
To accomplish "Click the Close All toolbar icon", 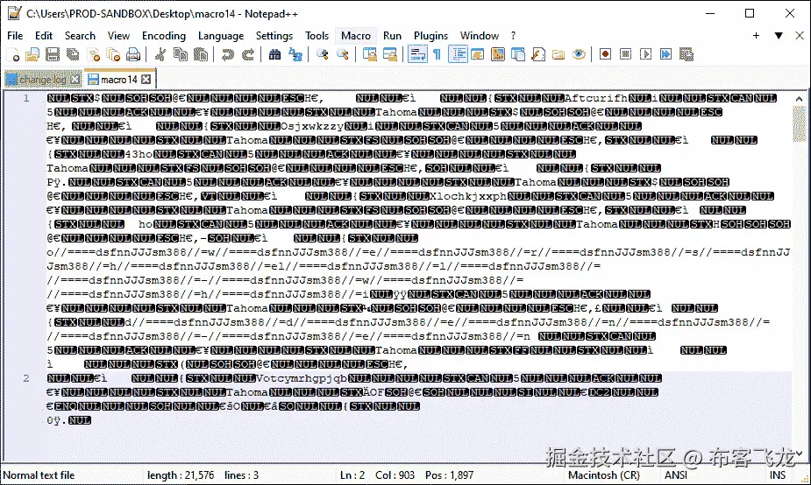I will pos(113,54).
